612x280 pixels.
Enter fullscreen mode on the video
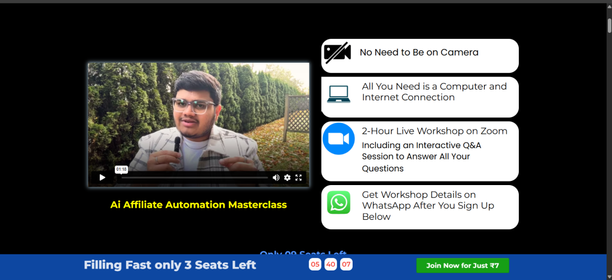pyautogui.click(x=299, y=177)
